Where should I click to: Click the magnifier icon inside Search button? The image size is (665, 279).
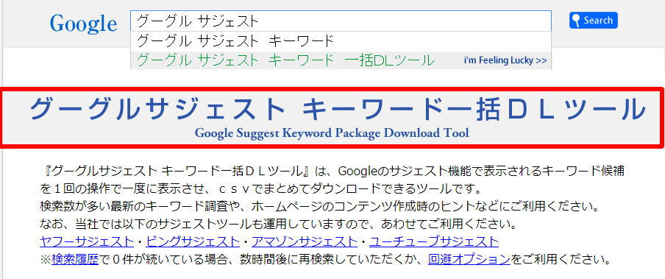click(x=576, y=21)
